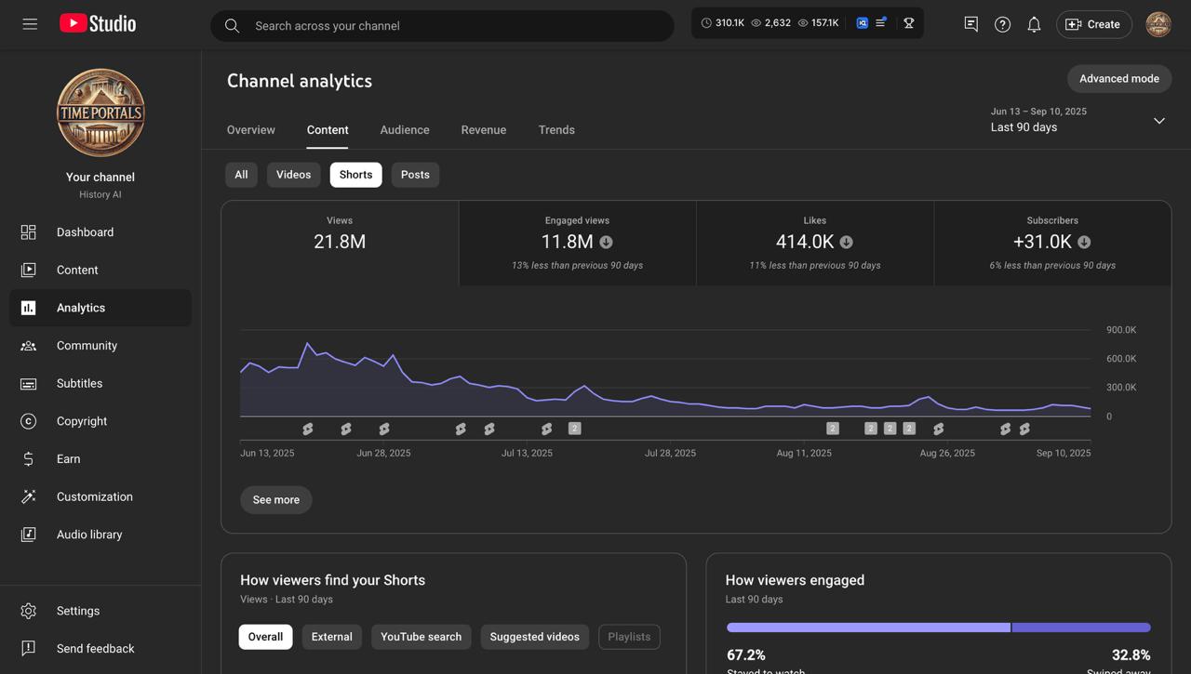This screenshot has height=674, width=1191.
Task: Switch to the Audience tab
Action: click(405, 130)
